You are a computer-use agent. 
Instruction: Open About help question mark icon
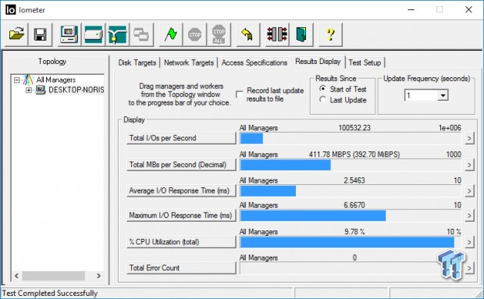[x=330, y=34]
